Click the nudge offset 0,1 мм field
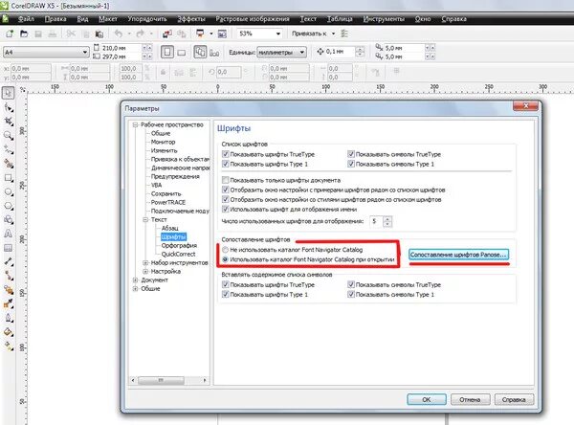Image resolution: width=574 pixels, height=425 pixels. pos(340,52)
